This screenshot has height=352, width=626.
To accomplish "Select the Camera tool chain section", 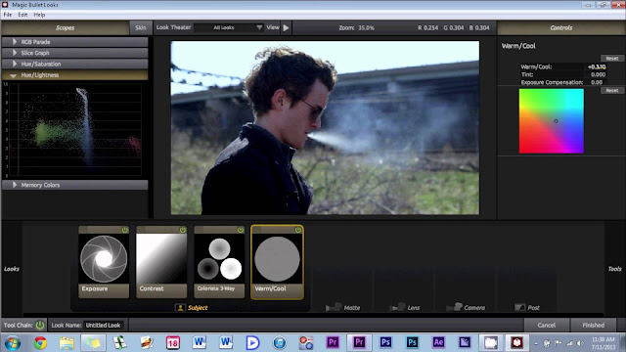I will (466, 308).
